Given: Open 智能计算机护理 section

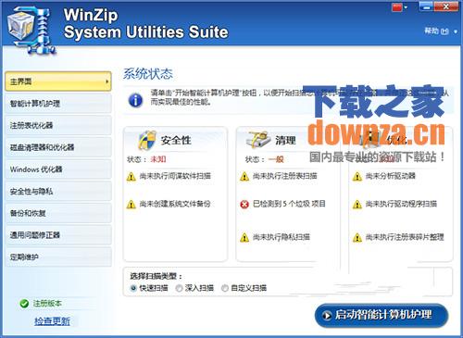Looking at the screenshot, I should (x=58, y=104).
